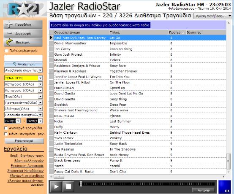Click the title On The Floor
Screen dimensions: 234x194
point(120,82)
